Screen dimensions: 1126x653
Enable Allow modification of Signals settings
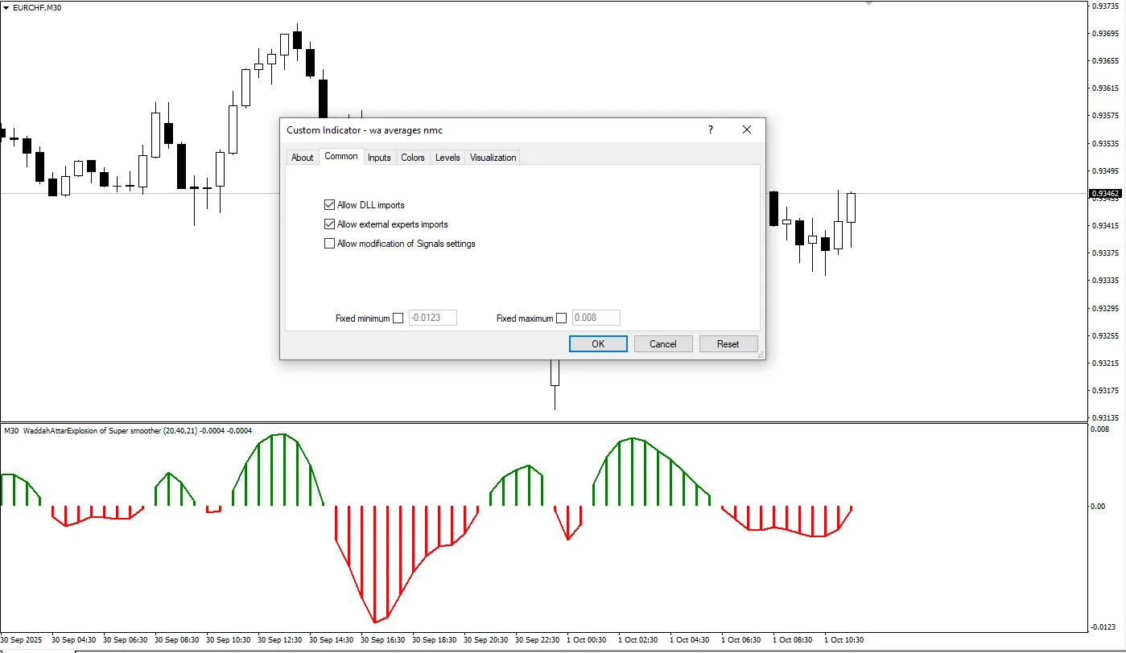tap(329, 244)
